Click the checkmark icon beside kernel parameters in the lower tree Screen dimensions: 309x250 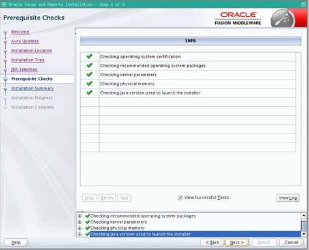[87, 222]
